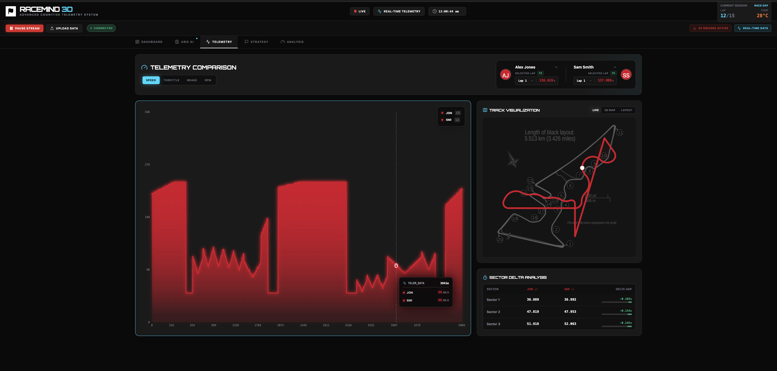The width and height of the screenshot is (777, 371).
Task: Click the Upload Data button
Action: [x=64, y=28]
